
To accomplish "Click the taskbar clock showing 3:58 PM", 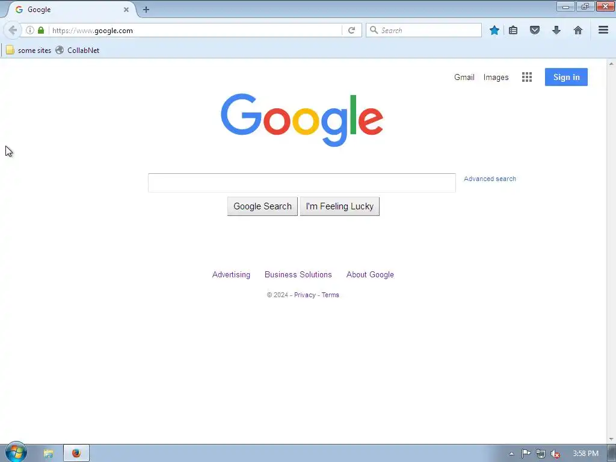I will [x=585, y=454].
